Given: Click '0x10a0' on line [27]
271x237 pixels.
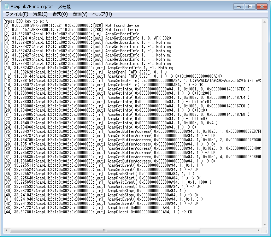Looking at the screenshot, I should [x=209, y=140].
